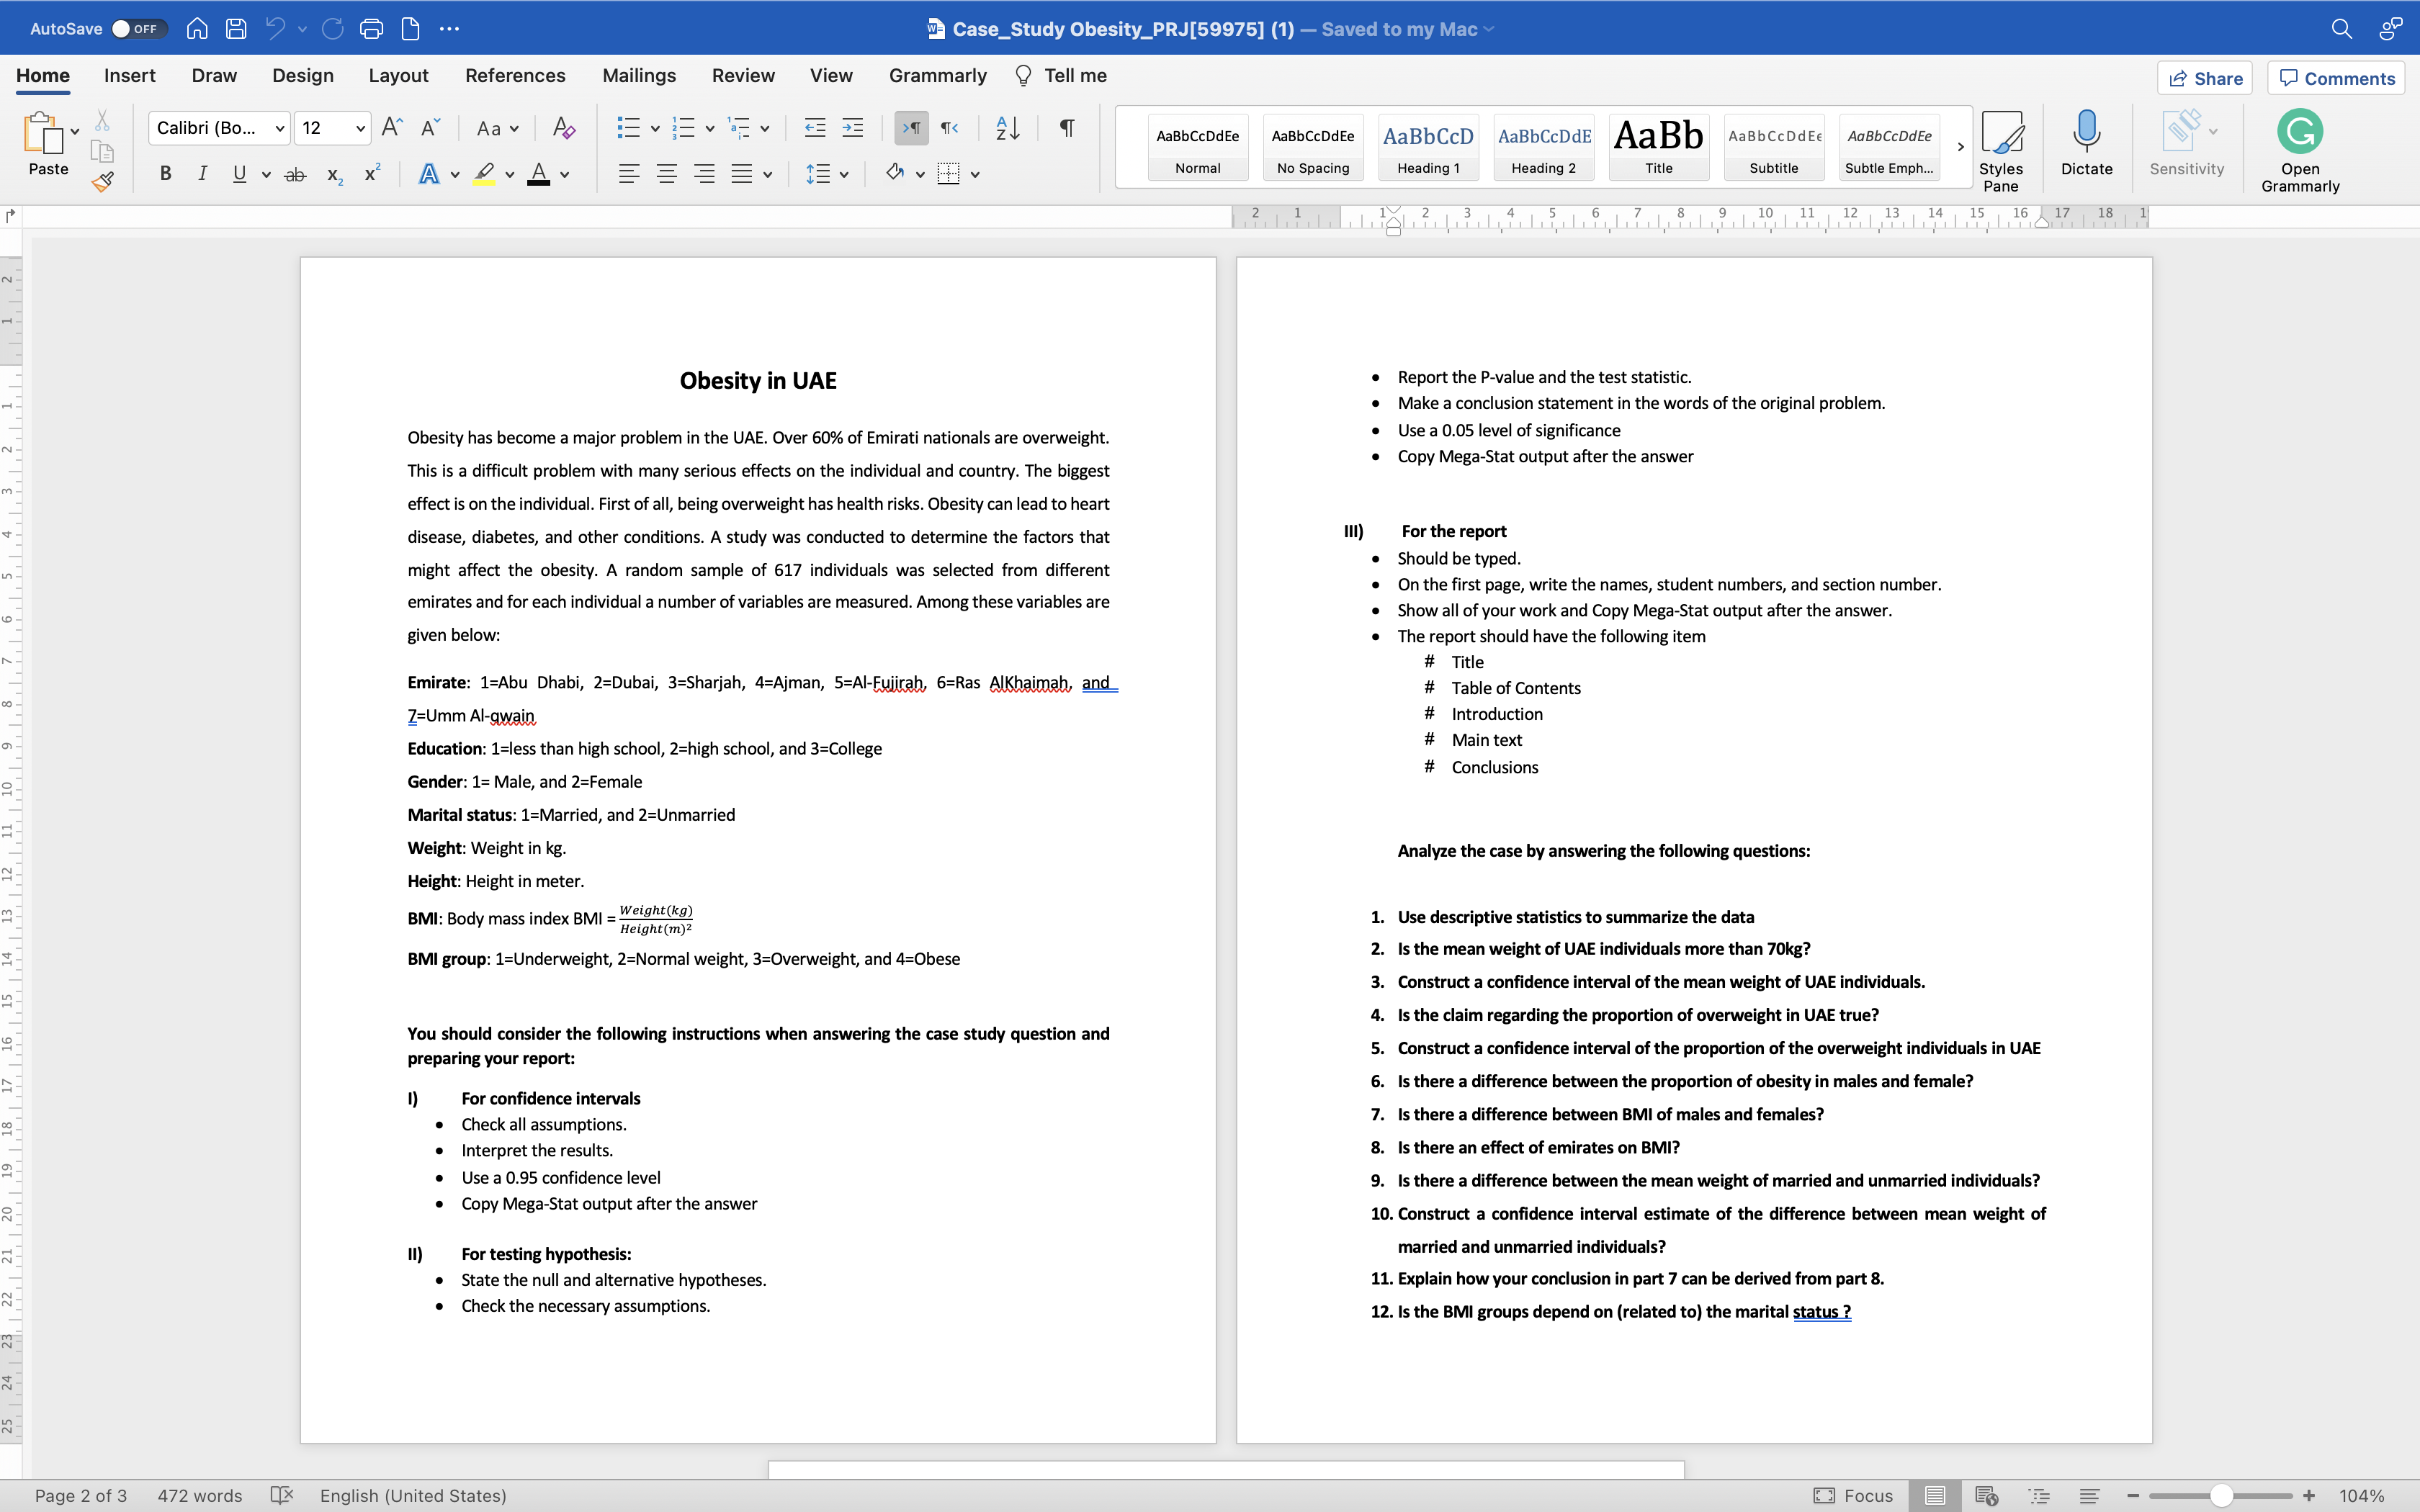
Task: Center align the paragraph
Action: [x=667, y=174]
